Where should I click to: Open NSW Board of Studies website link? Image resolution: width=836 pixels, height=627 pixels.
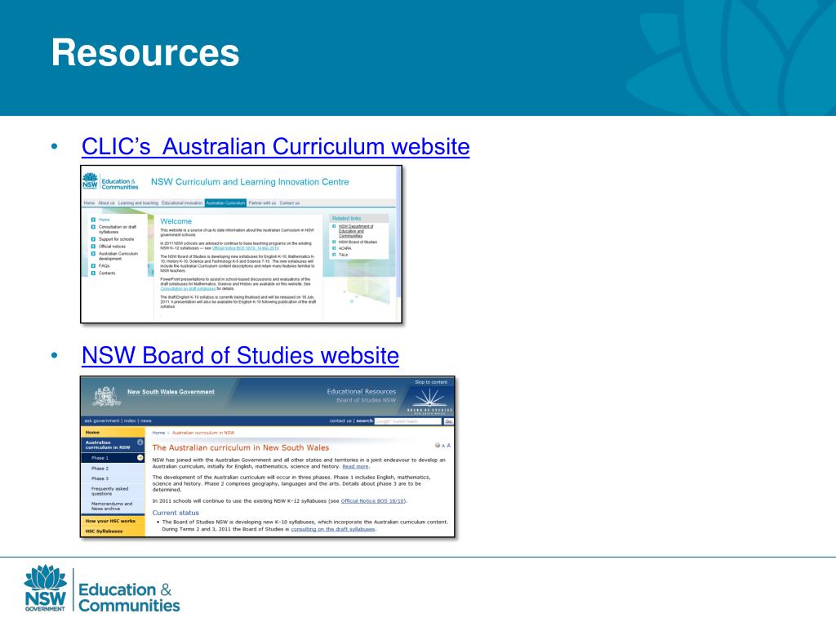[241, 356]
